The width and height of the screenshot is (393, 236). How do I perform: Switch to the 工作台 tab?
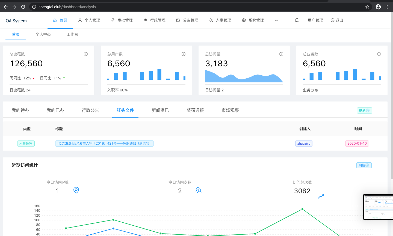click(x=72, y=34)
